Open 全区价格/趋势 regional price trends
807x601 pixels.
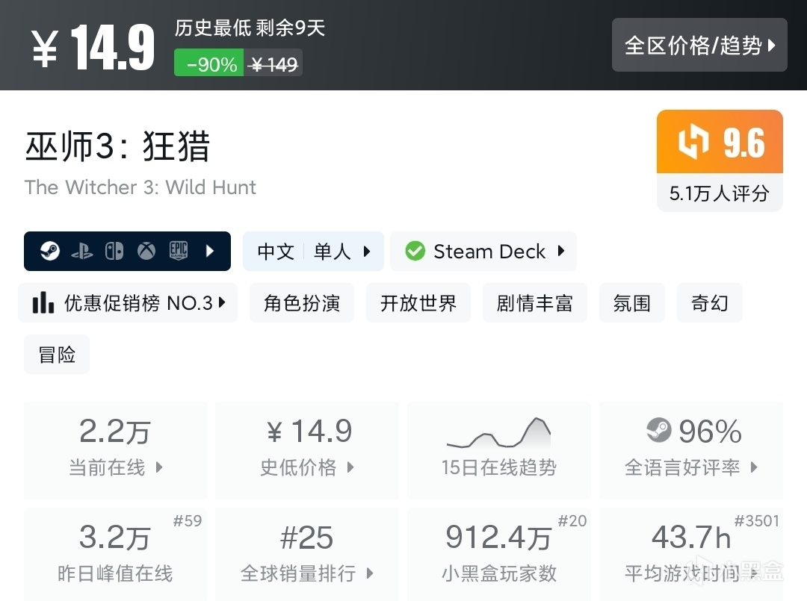[x=699, y=46]
